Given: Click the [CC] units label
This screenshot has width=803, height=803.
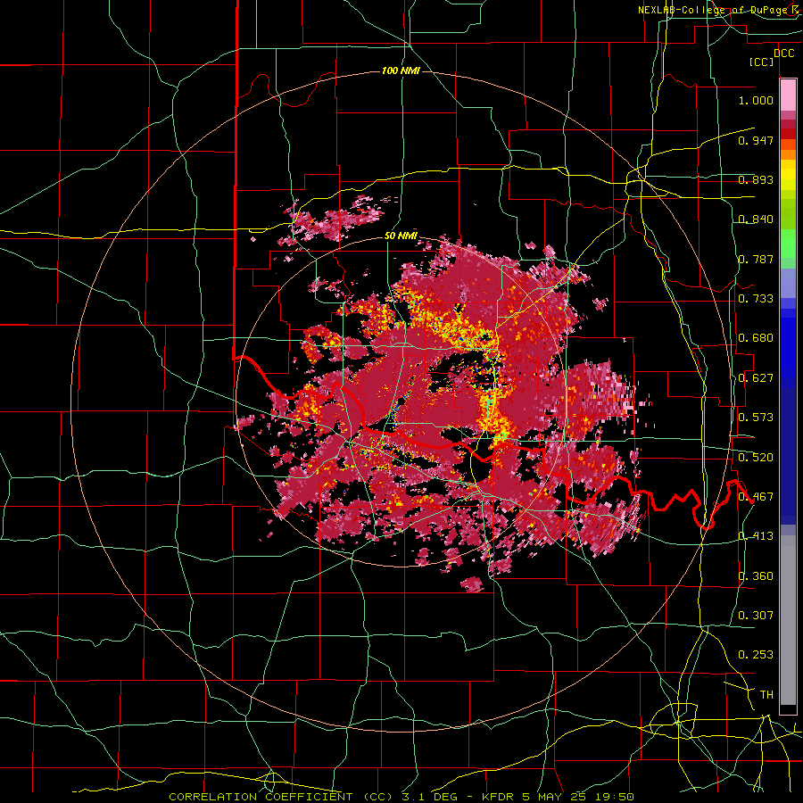Looking at the screenshot, I should [x=762, y=62].
